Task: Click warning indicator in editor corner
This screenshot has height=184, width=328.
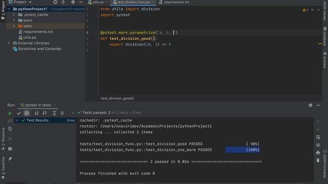Action: [305, 10]
